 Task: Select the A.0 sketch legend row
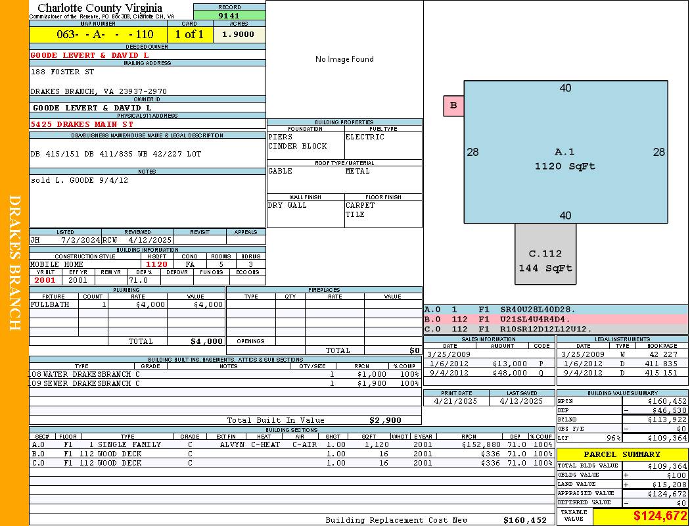pyautogui.click(x=556, y=309)
